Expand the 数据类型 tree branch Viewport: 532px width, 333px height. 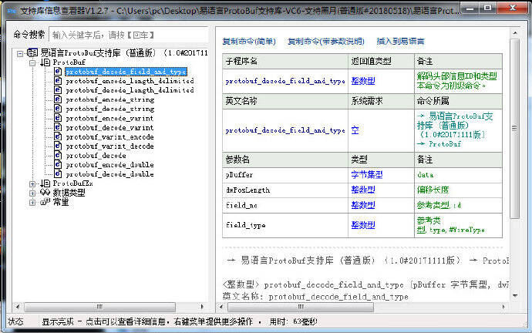[x=32, y=193]
